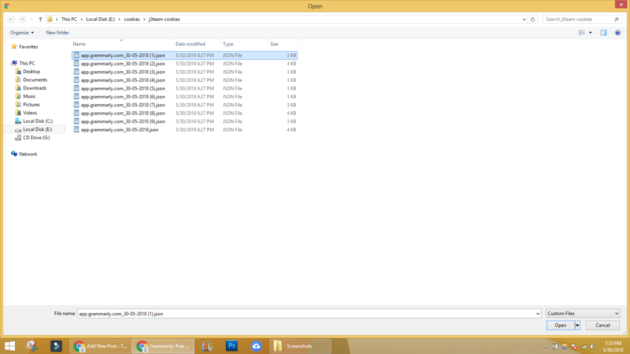Open the dialog Help icon
This screenshot has height=354, width=630.
(x=618, y=32)
